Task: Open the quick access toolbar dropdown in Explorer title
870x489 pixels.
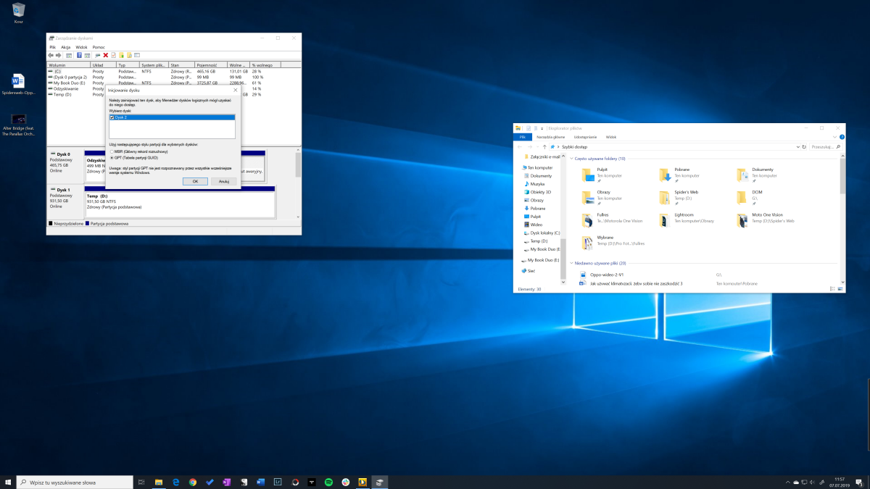Action: [542, 128]
